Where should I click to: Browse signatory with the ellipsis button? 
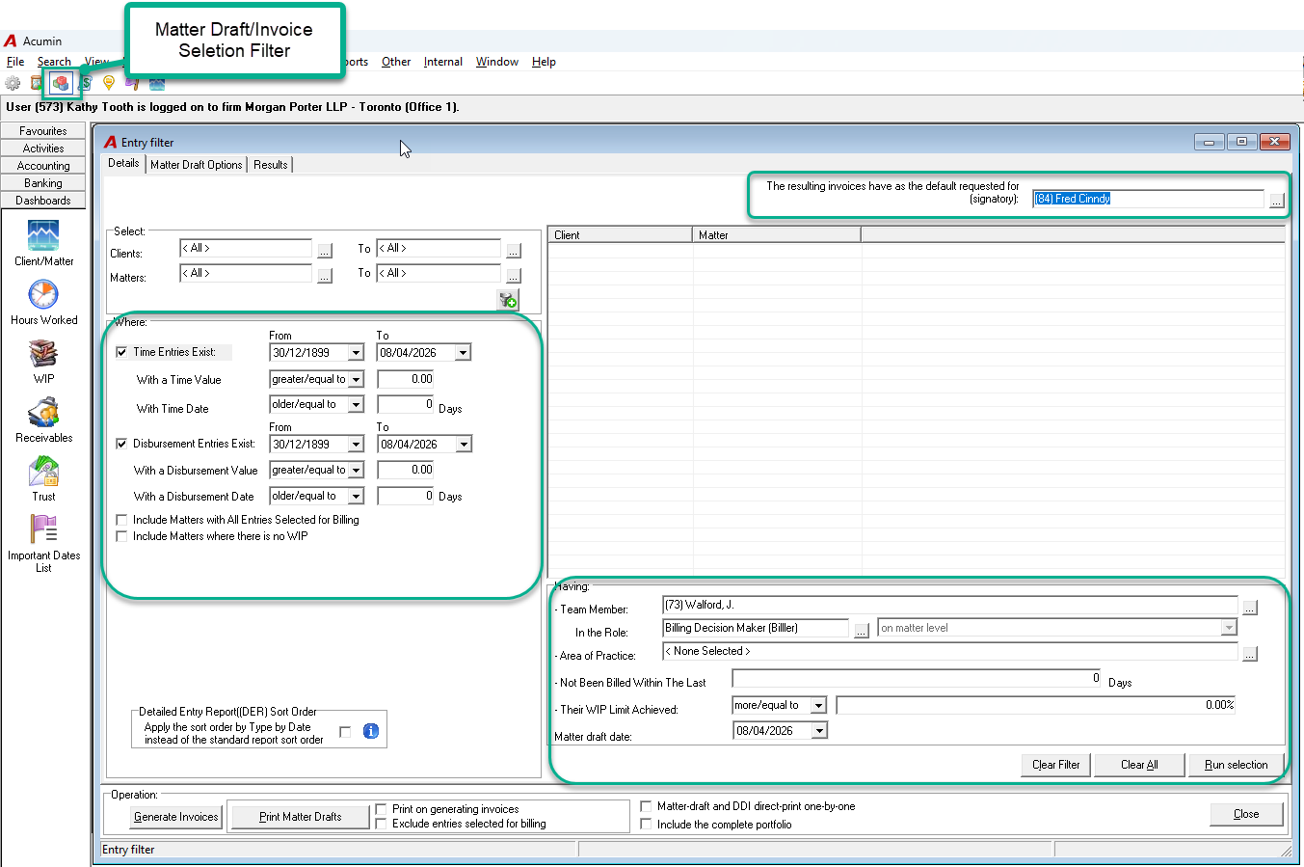(1276, 201)
